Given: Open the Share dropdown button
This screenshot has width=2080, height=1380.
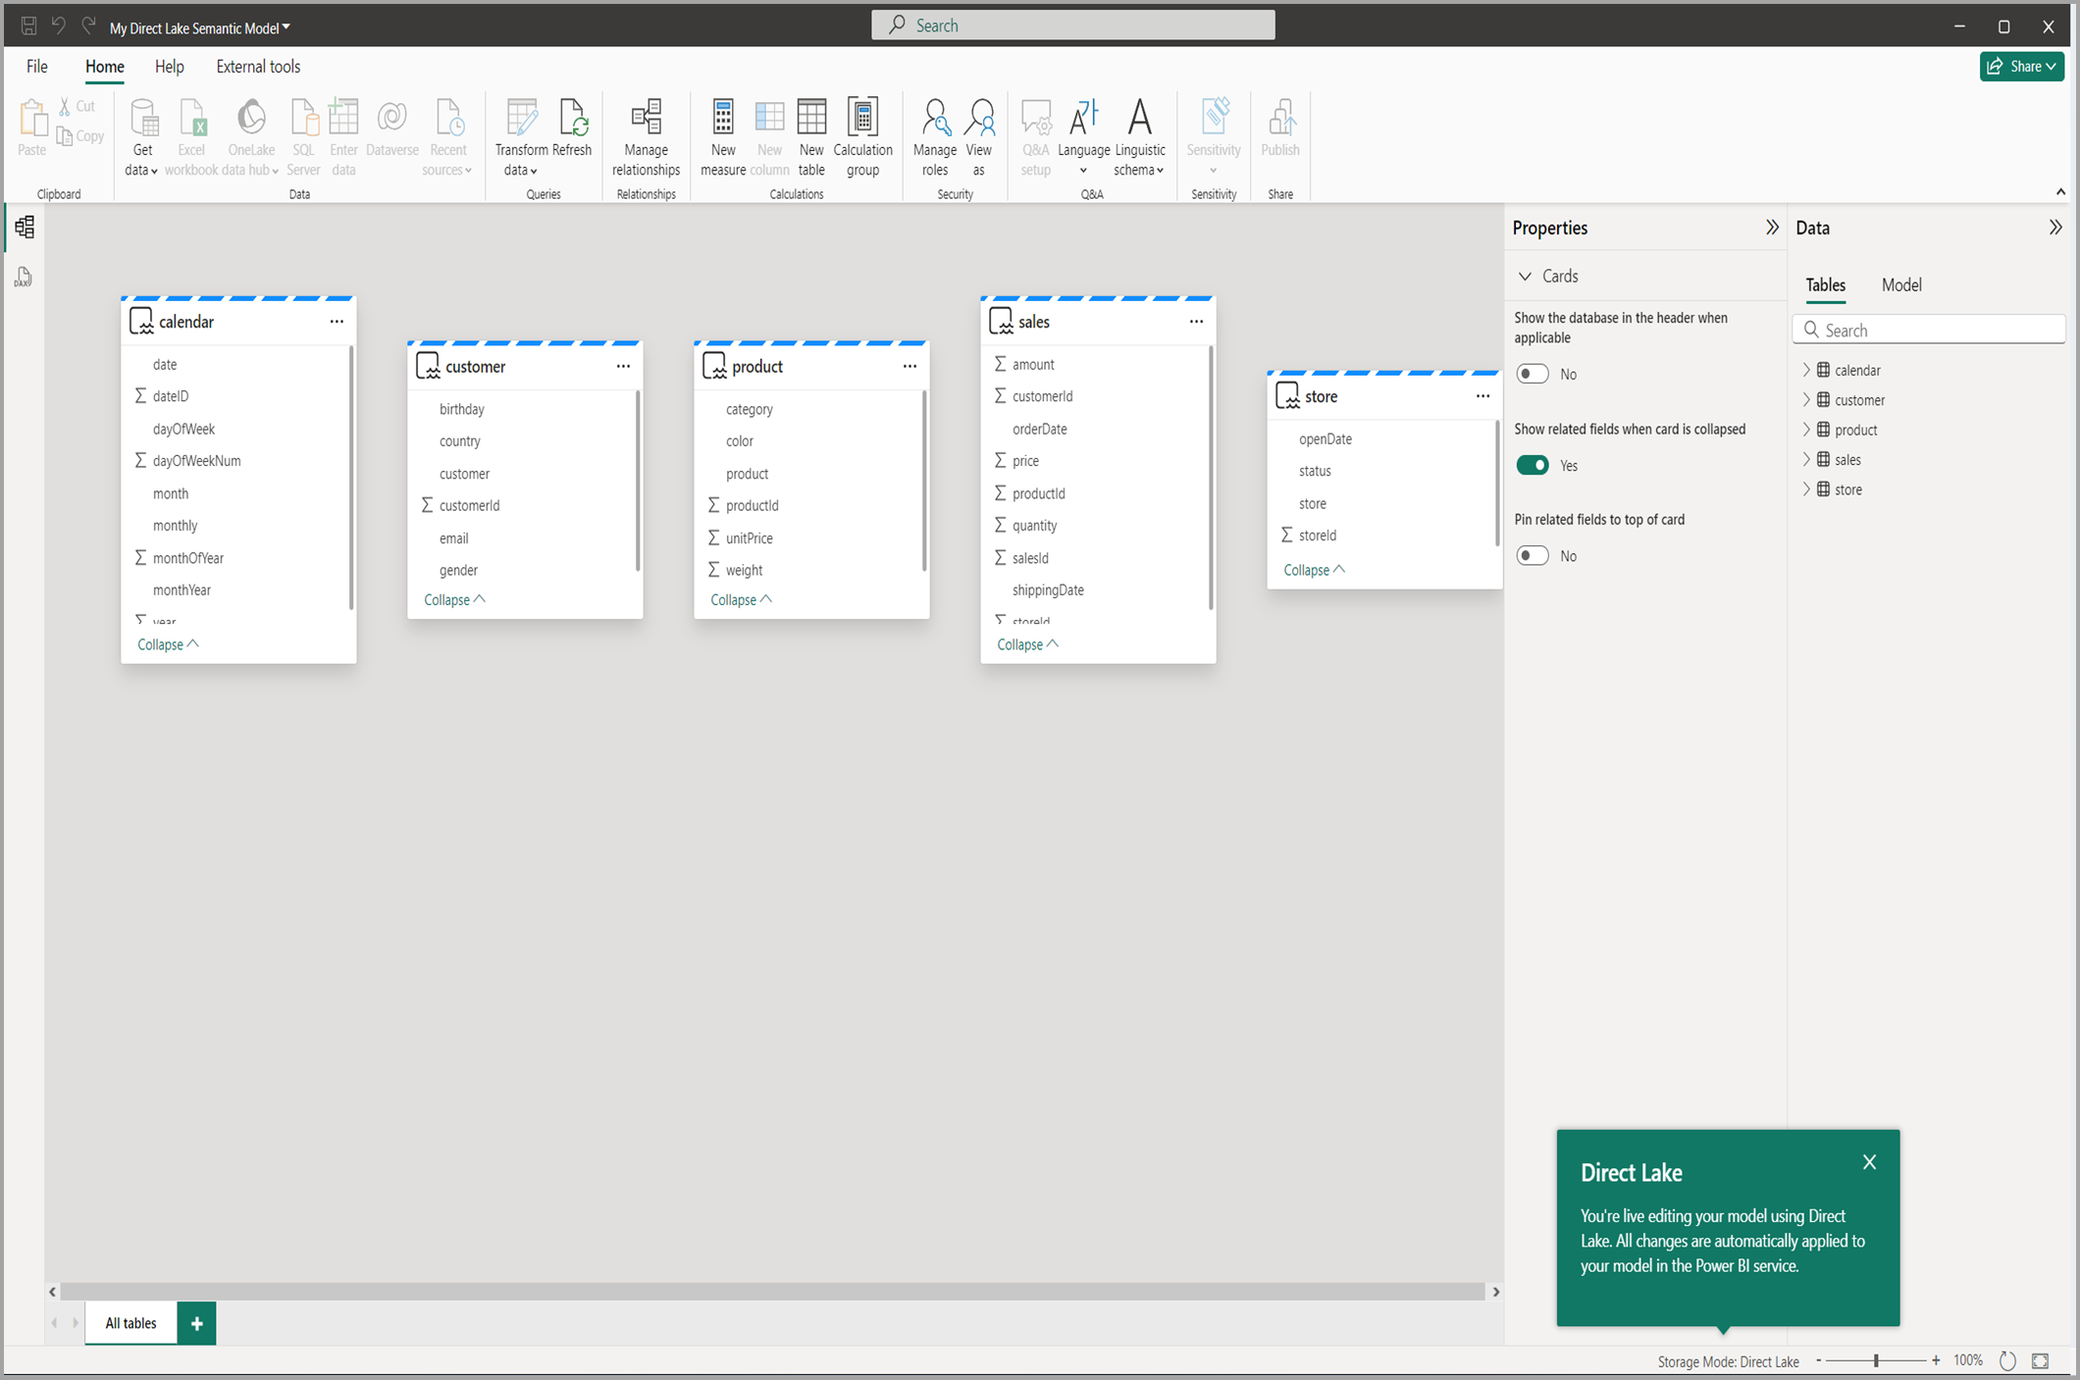Looking at the screenshot, I should tap(2022, 67).
